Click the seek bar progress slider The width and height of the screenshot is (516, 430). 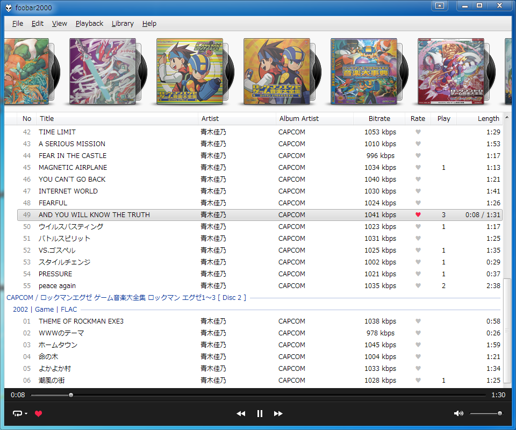coord(71,395)
